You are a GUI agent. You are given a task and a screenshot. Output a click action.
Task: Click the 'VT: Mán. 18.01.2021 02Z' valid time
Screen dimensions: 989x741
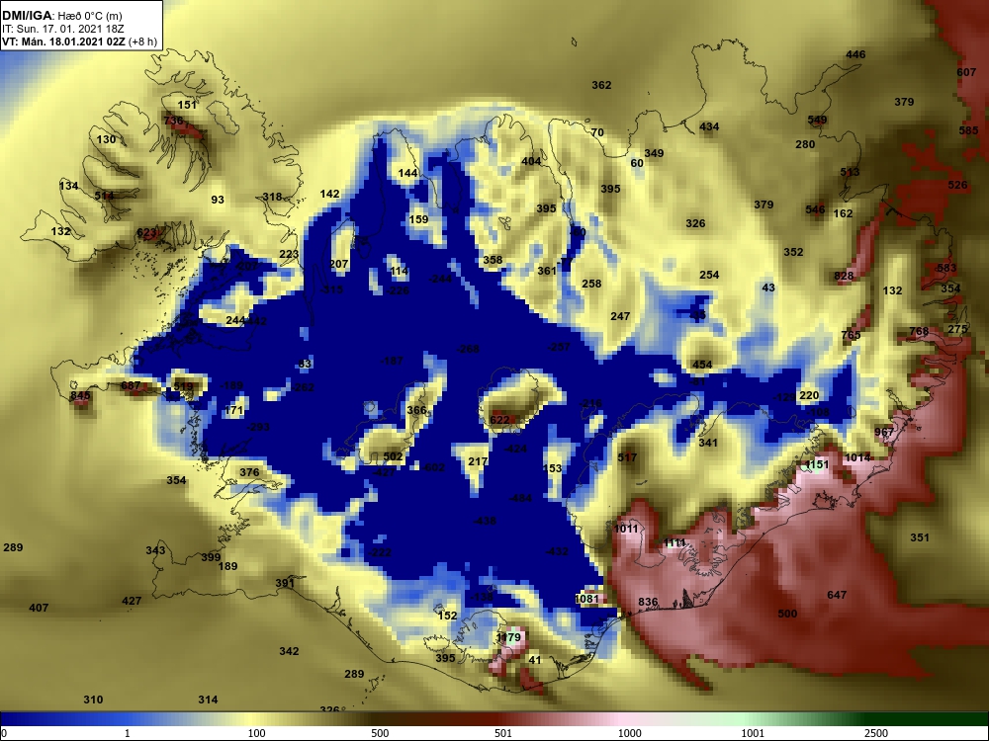(63, 41)
